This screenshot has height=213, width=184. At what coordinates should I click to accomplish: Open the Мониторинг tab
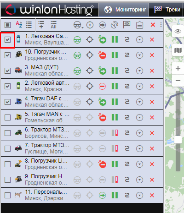pos(124,10)
